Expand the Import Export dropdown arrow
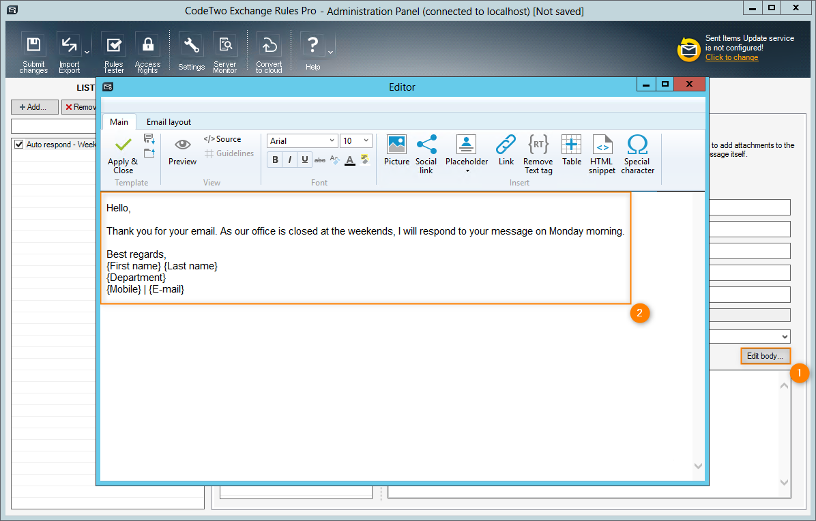Image resolution: width=816 pixels, height=521 pixels. click(87, 53)
